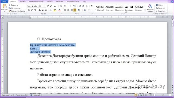Image resolution: width=174 pixels, height=98 pixels.
Task: Switch to the Разметка страницы tab
Action: pos(36,2)
